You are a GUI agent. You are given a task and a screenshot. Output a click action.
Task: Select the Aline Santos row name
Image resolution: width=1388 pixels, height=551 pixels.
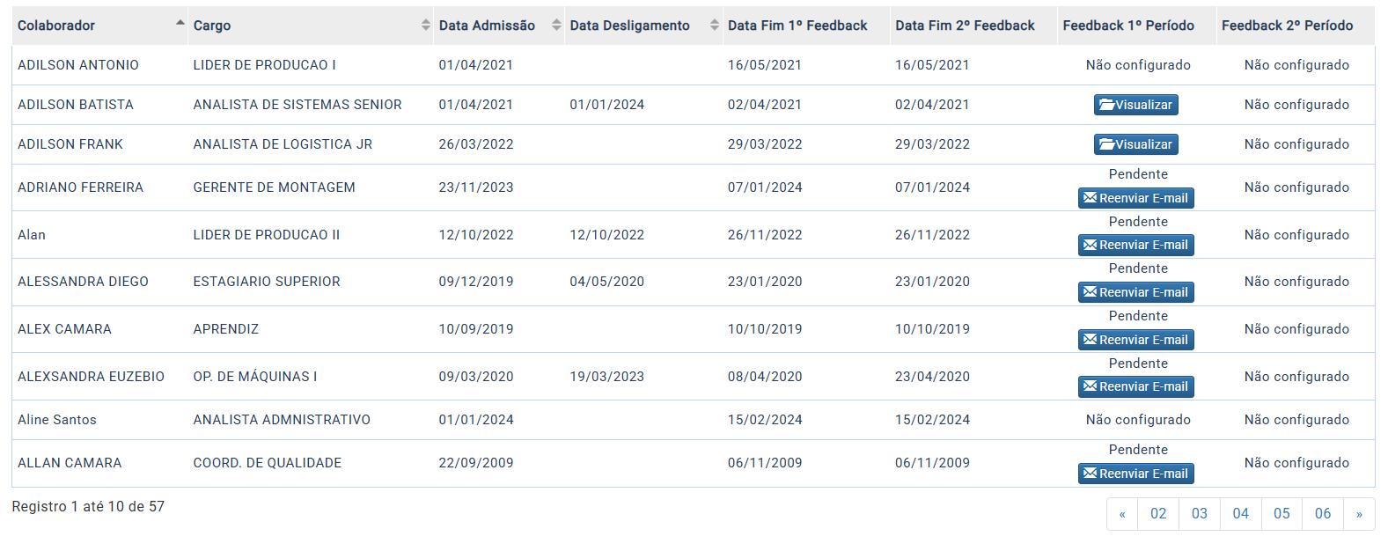(57, 420)
